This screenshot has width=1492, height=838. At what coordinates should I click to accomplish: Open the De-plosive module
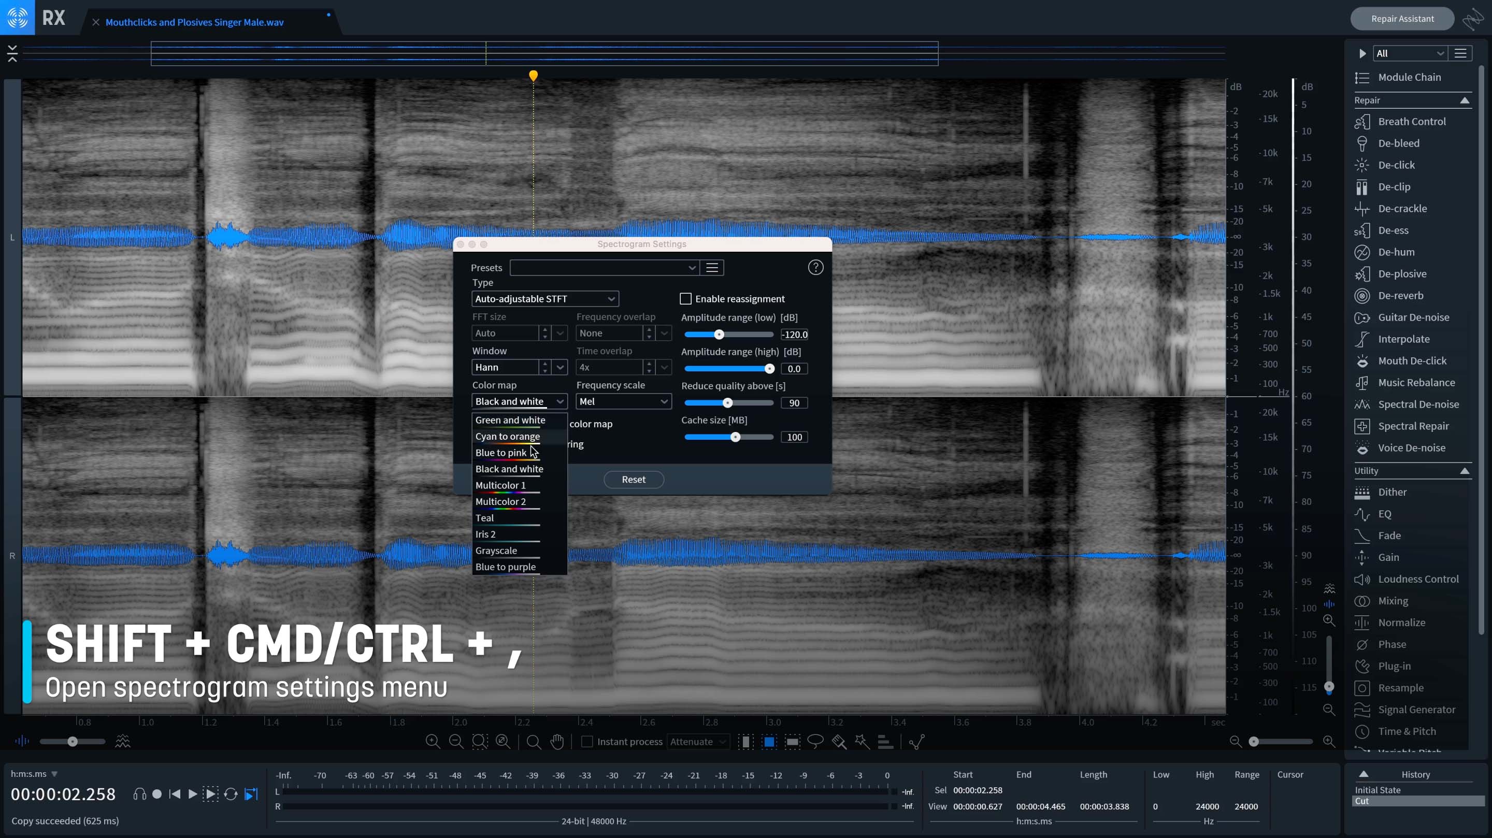click(1402, 274)
